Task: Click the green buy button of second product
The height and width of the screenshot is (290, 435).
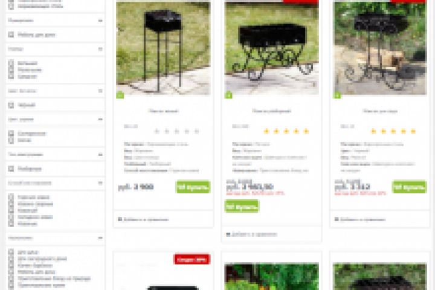Action: [242, 206]
